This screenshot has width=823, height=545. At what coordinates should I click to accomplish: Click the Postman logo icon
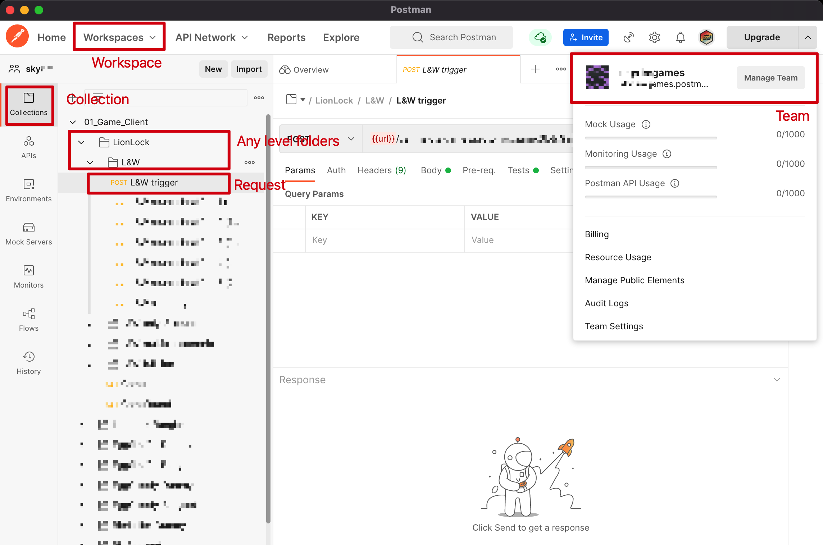pyautogui.click(x=17, y=37)
